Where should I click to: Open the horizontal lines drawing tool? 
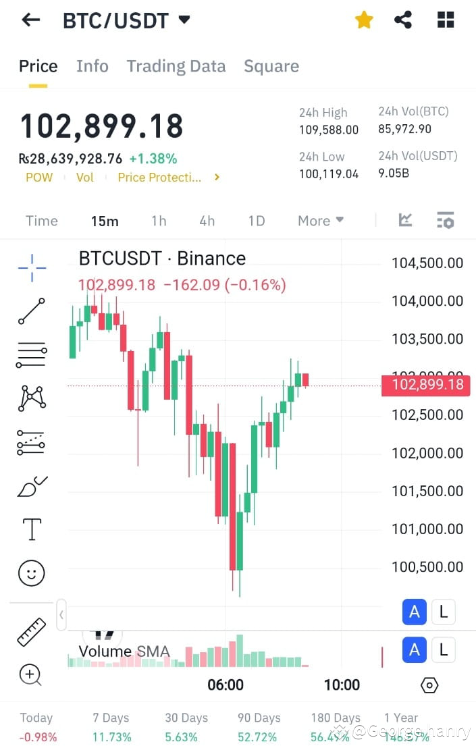[x=31, y=356]
